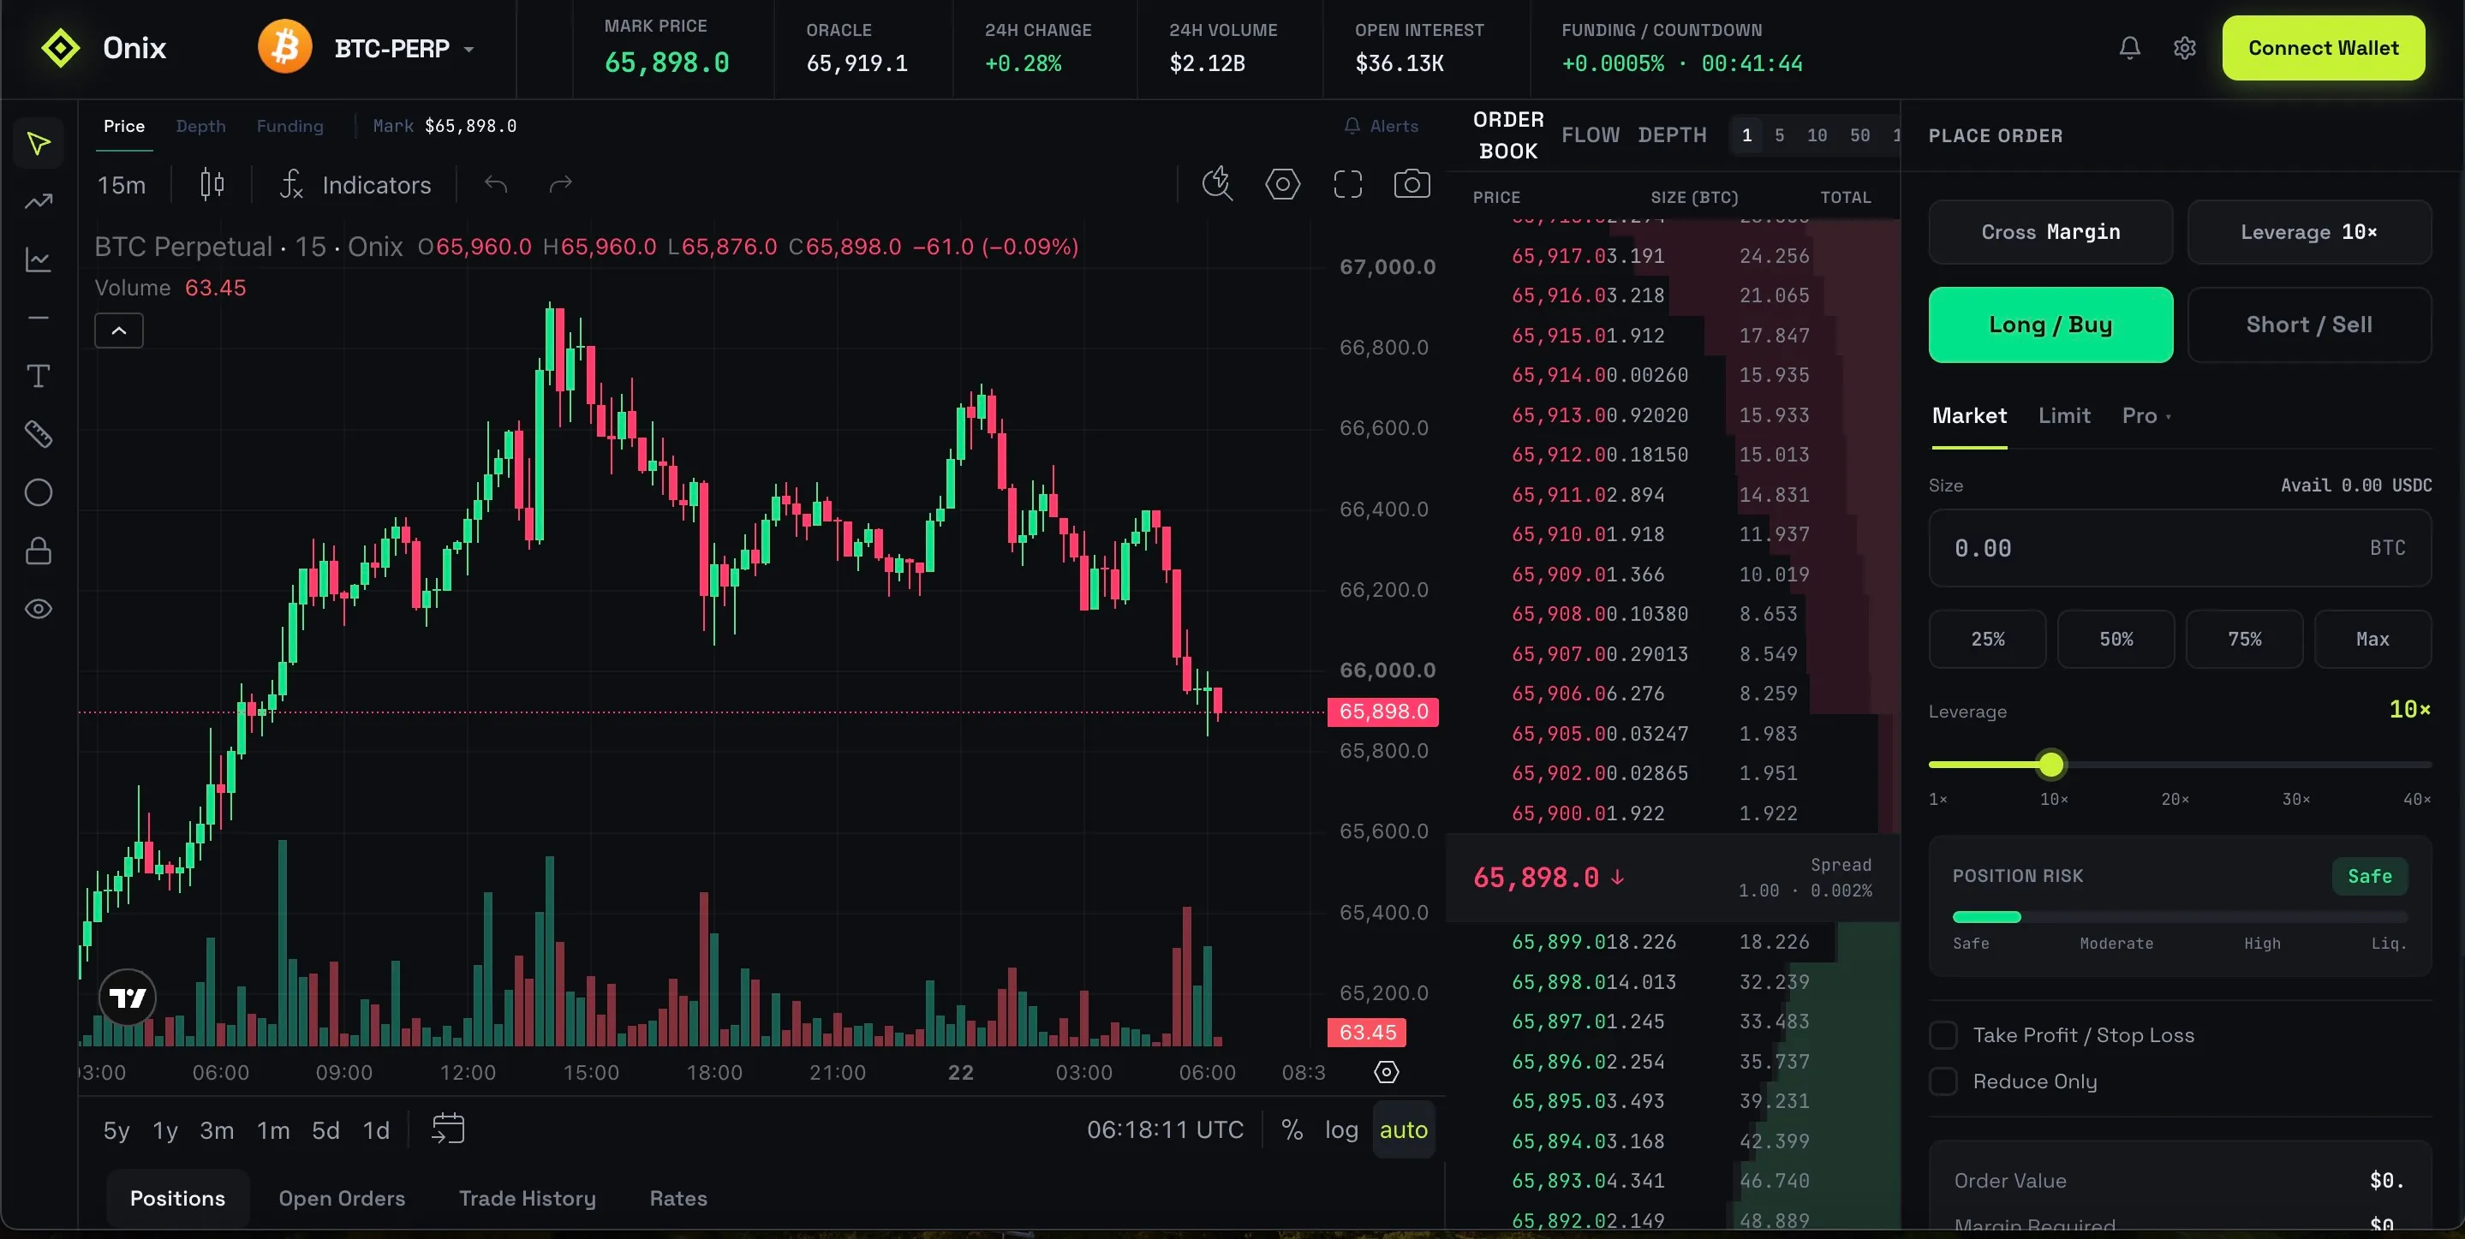
Task: Select the ruler measure tool
Action: point(39,434)
